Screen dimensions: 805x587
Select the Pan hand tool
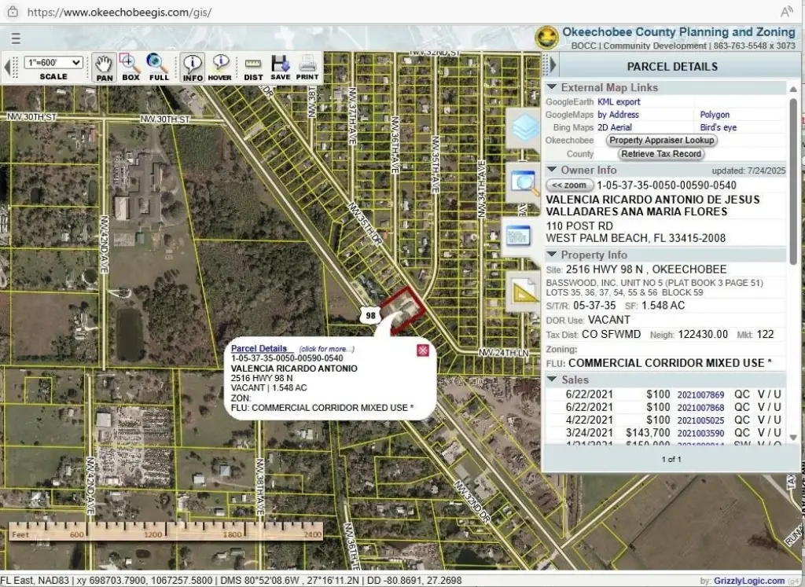point(104,67)
